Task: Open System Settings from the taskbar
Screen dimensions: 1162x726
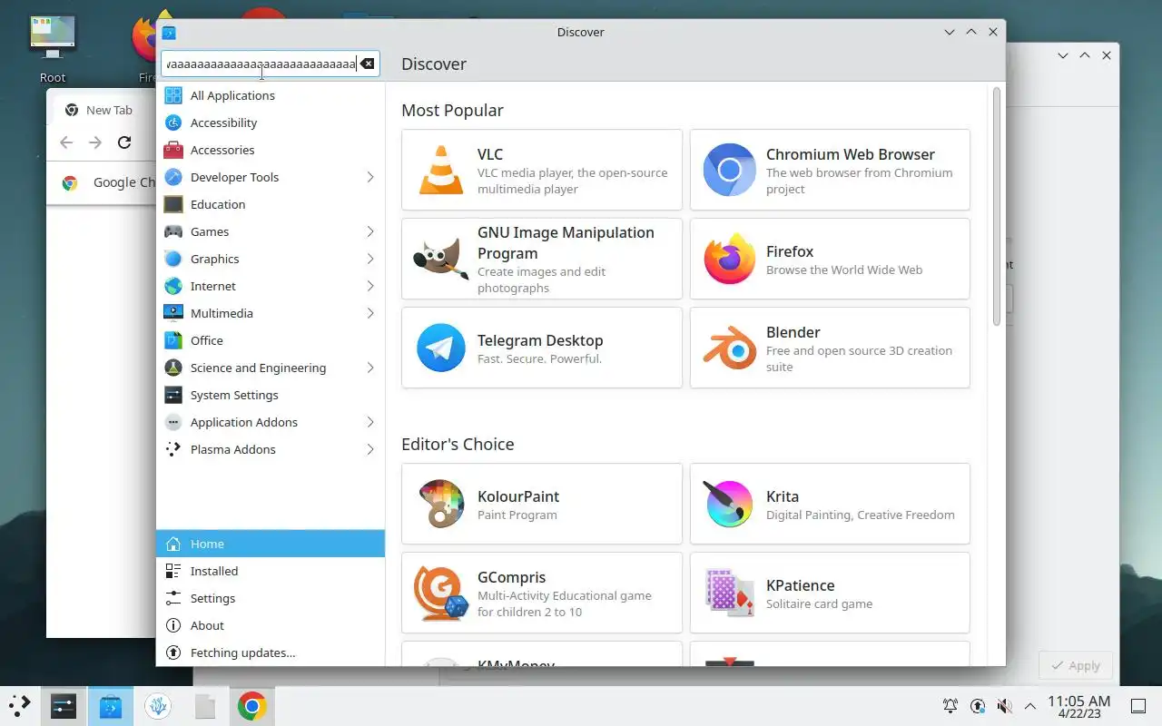Action: [x=64, y=706]
